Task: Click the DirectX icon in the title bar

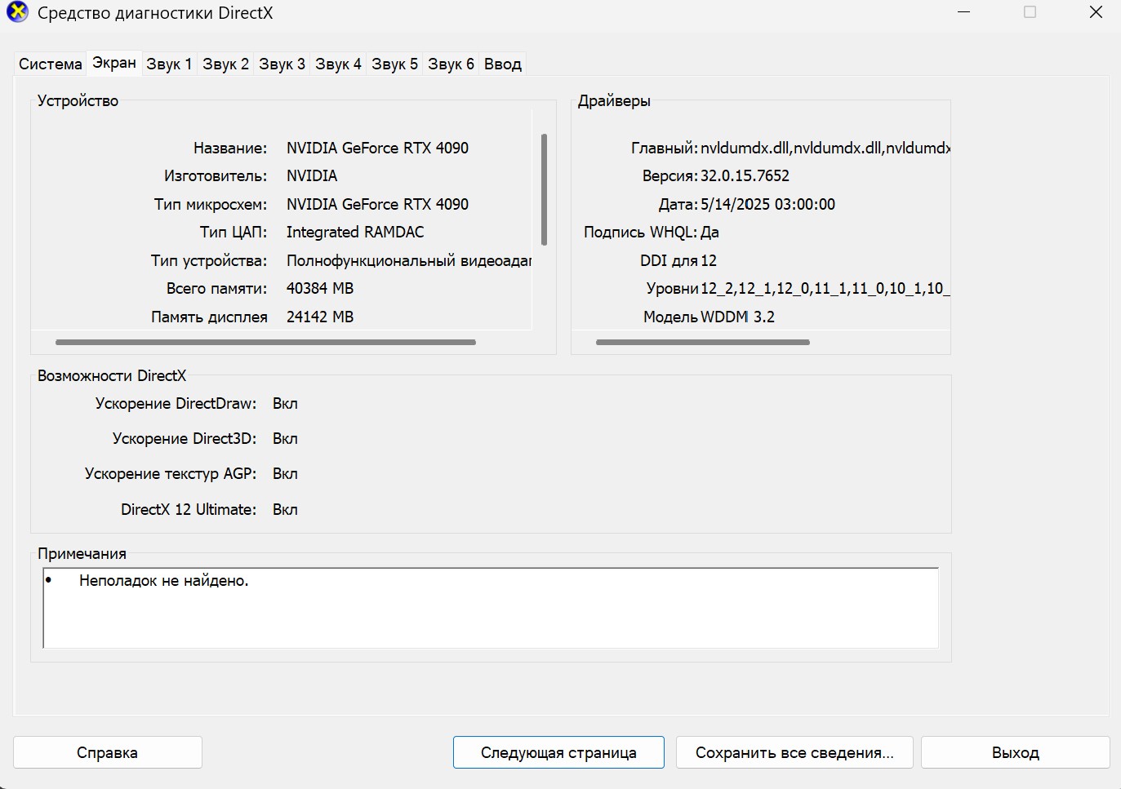Action: click(x=17, y=12)
